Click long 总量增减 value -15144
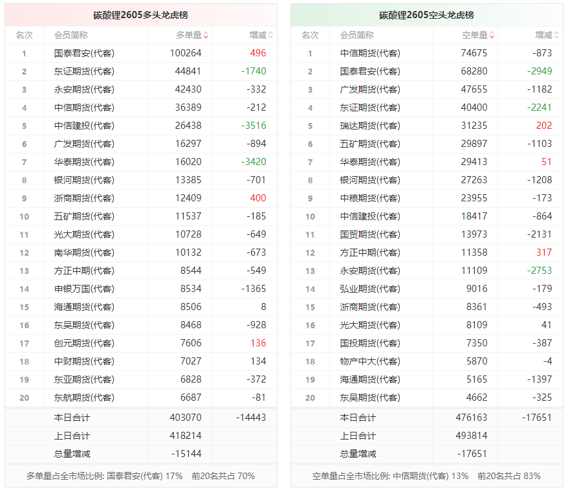The height and width of the screenshot is (492, 568). tap(186, 454)
